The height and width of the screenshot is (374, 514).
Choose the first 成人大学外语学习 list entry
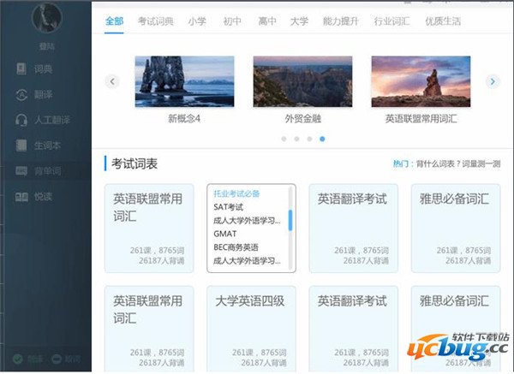coord(247,221)
